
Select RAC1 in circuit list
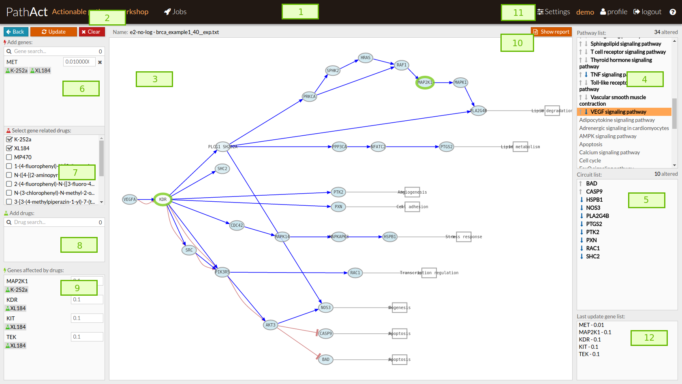pos(593,248)
